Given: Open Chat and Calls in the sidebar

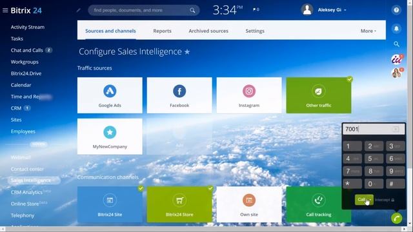Looking at the screenshot, I should [27, 50].
